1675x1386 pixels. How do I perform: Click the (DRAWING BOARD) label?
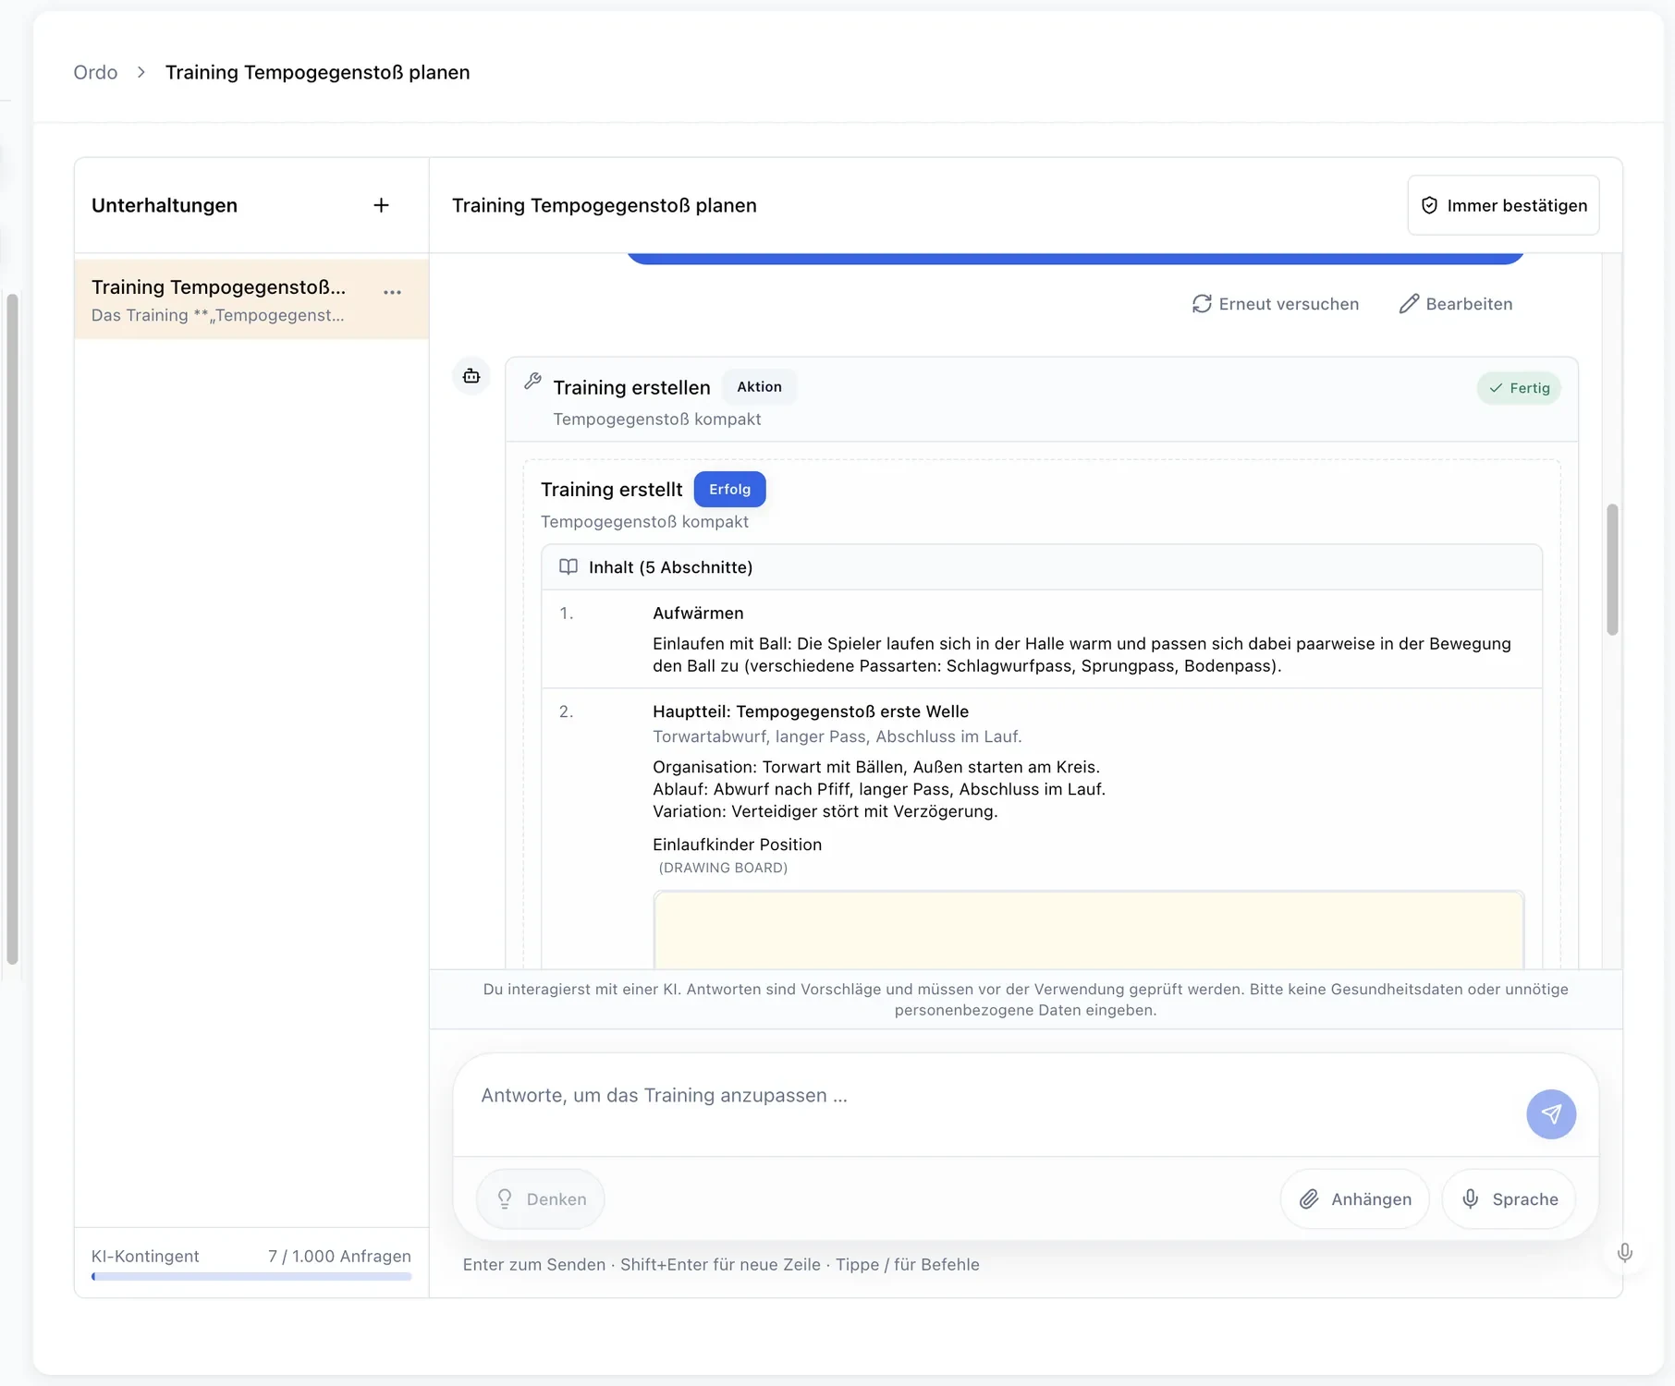click(x=723, y=868)
